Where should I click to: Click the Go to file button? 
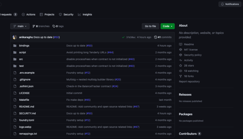click(x=150, y=26)
